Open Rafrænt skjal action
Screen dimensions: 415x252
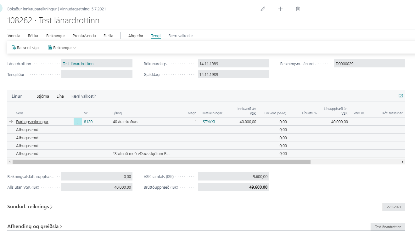pos(25,48)
